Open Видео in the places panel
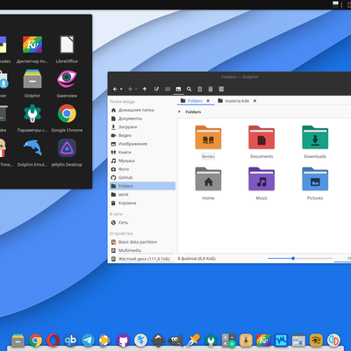 (142, 135)
